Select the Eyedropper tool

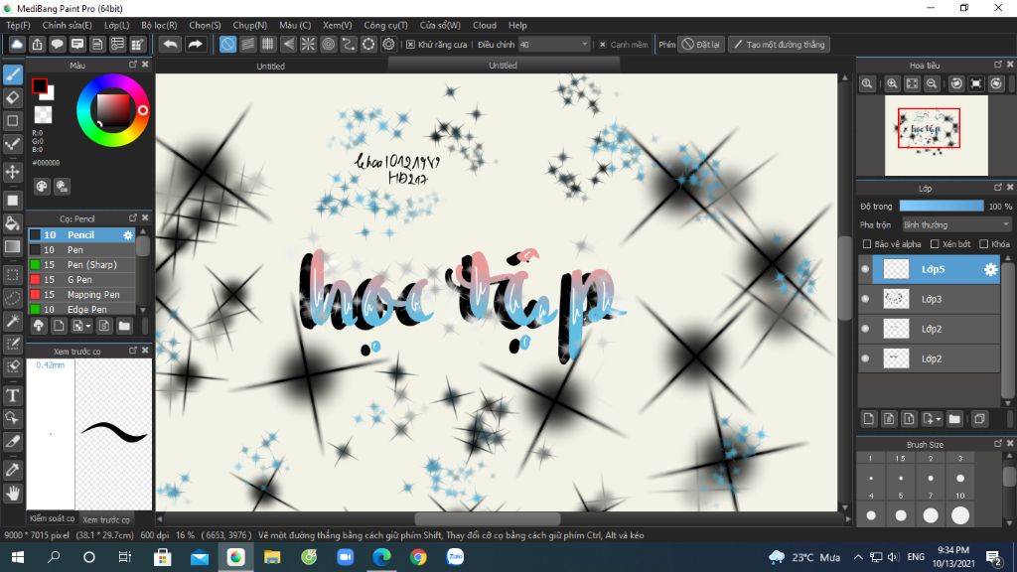coord(12,470)
